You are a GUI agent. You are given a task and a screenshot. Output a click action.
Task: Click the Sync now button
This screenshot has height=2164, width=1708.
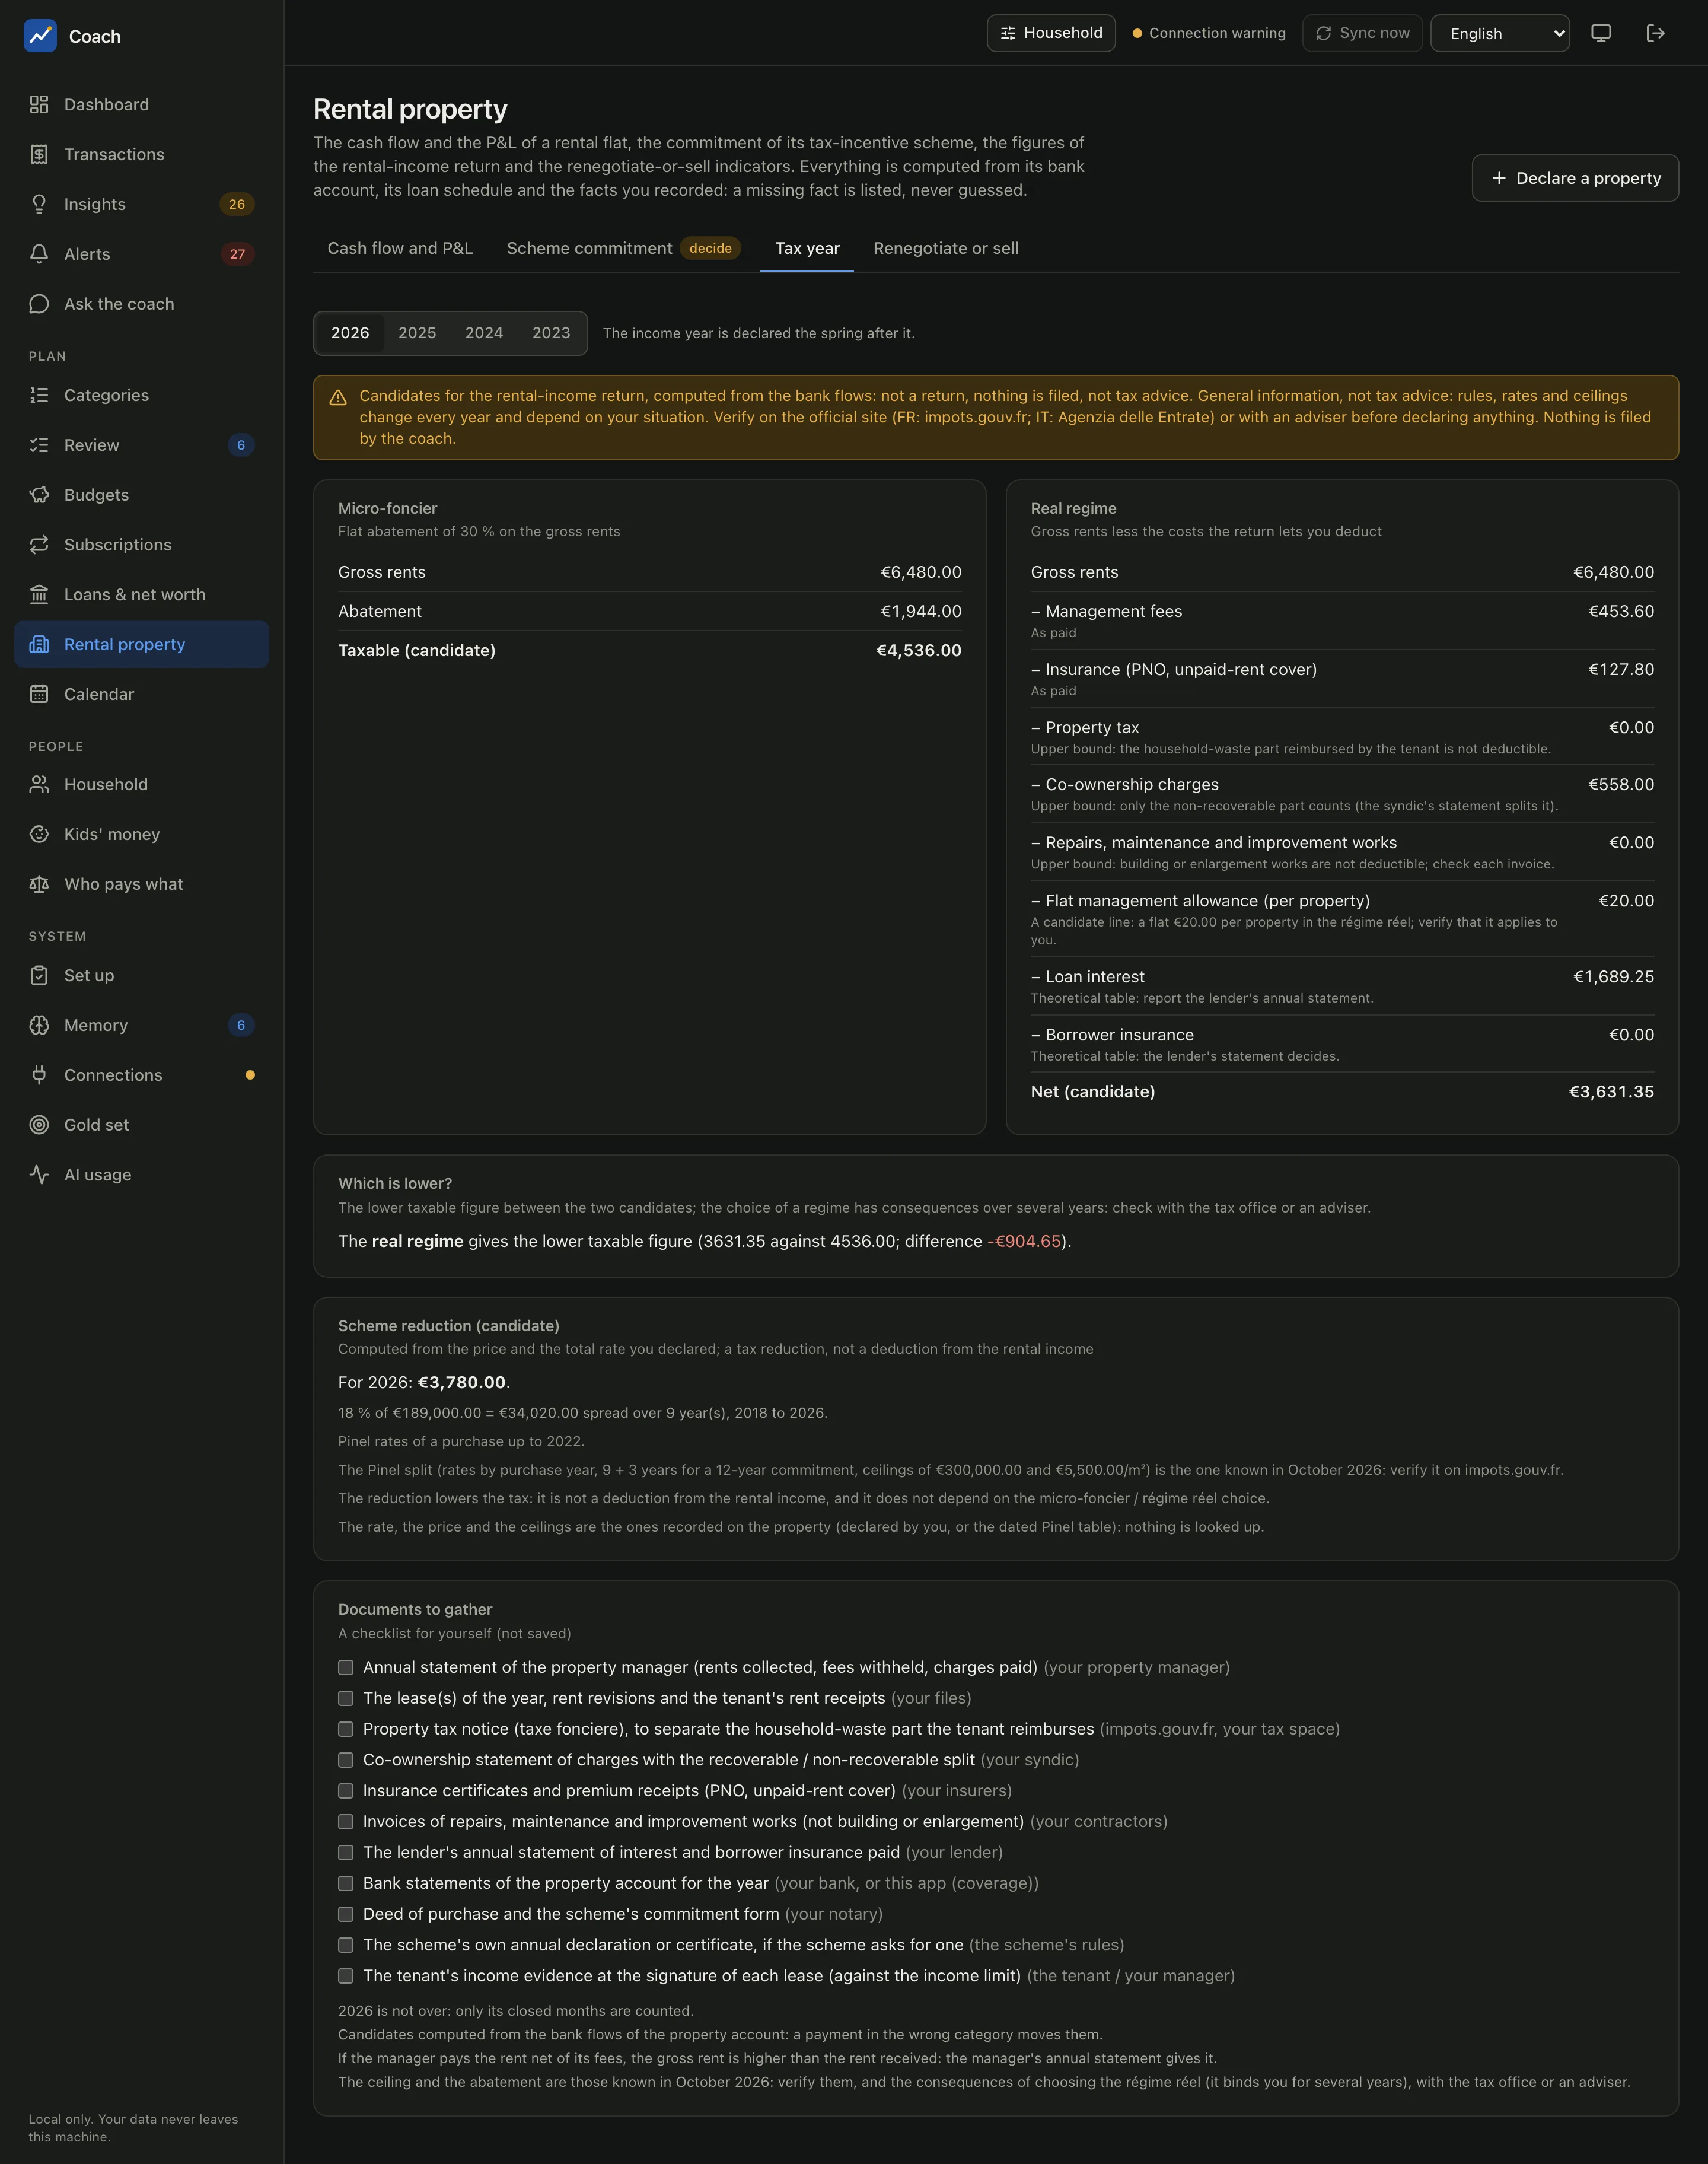coord(1362,33)
